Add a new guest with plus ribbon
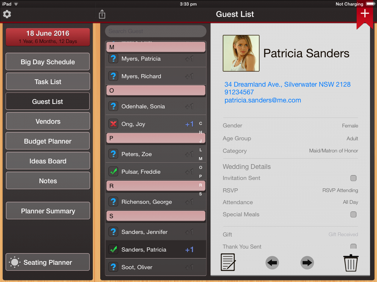The image size is (377, 282). click(x=364, y=14)
